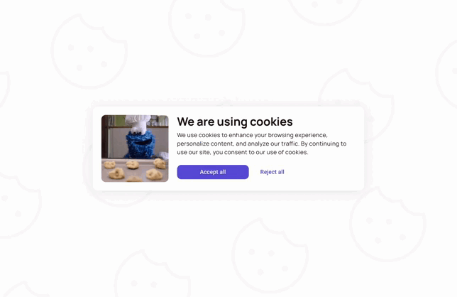The image size is (457, 297).
Task: Click the cookie icon in bottom-left corner
Action: pos(21,289)
